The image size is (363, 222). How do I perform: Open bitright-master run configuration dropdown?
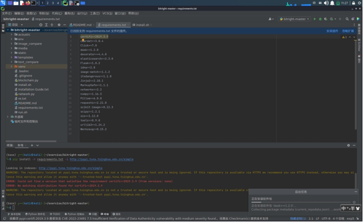(294, 19)
